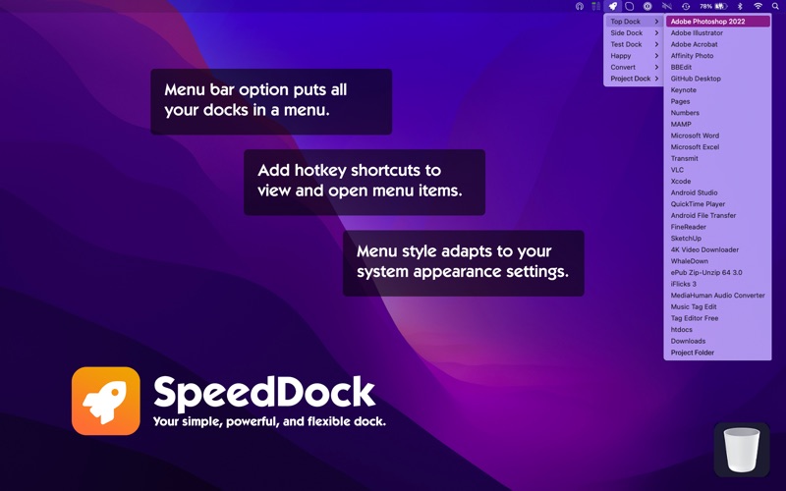Select ePub Zip-Unzip 64 3.0 entry

tap(718, 273)
